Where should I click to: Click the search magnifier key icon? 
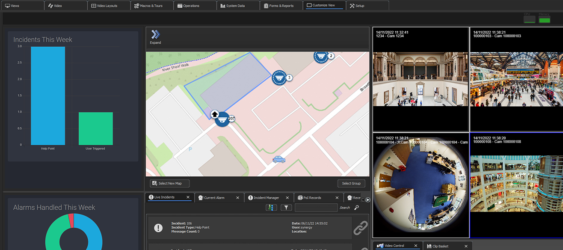[356, 208]
